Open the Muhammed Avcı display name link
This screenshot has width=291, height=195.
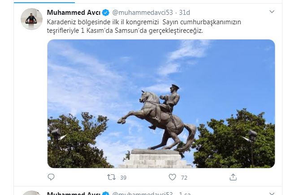[74, 13]
